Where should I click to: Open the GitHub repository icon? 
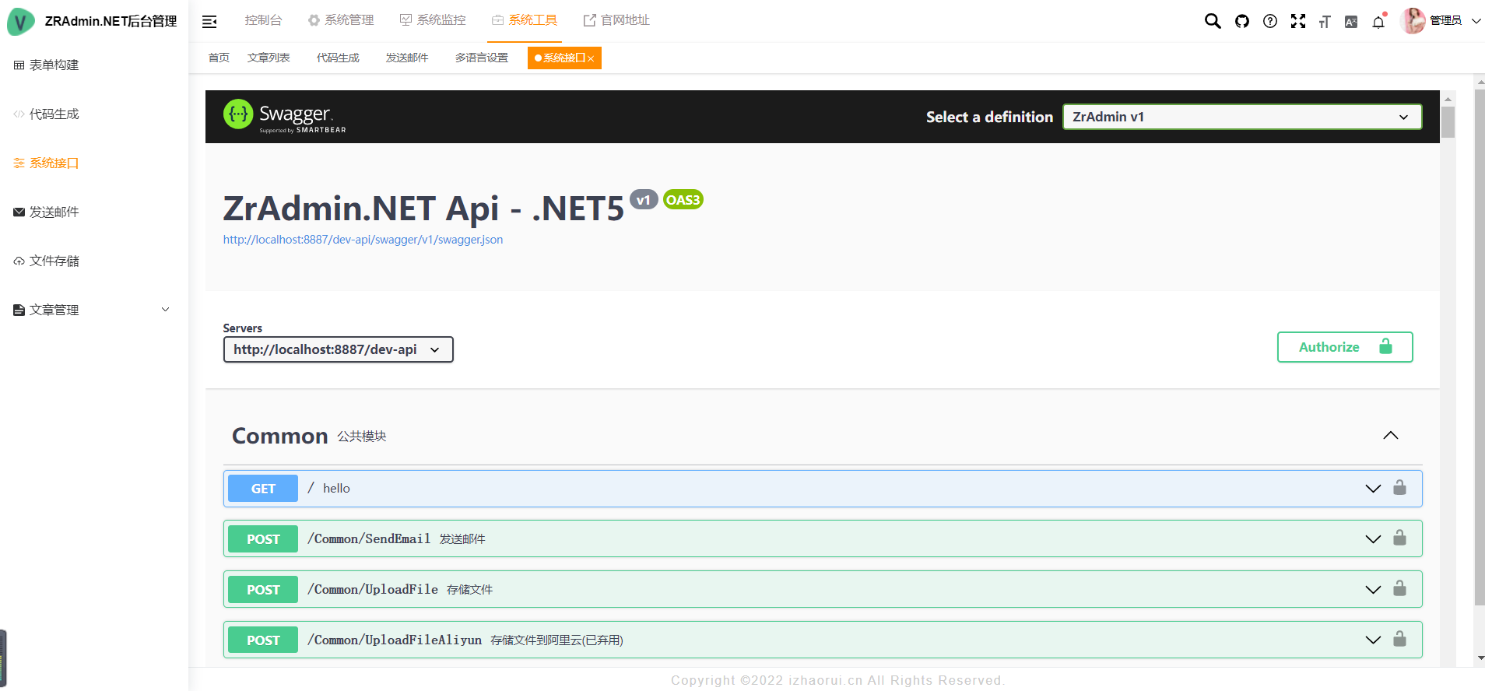click(1242, 21)
